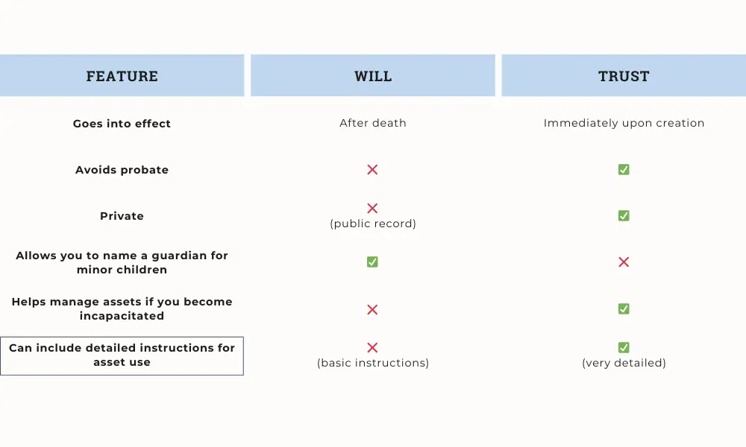
Task: Click the Goes into effect label
Action: pyautogui.click(x=122, y=124)
